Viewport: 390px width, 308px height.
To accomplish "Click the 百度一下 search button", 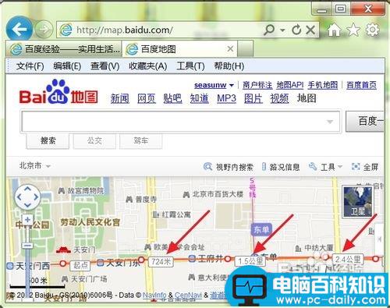I will pos(365,121).
